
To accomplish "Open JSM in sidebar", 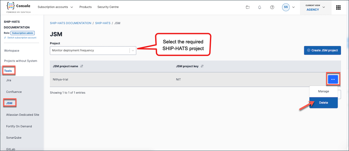I will 9,103.
